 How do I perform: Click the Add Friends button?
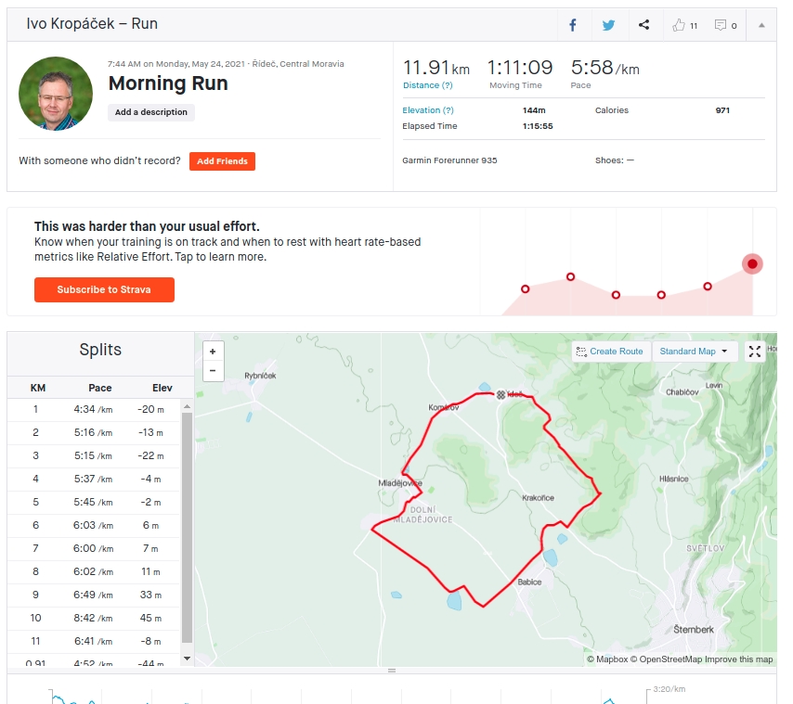point(222,161)
